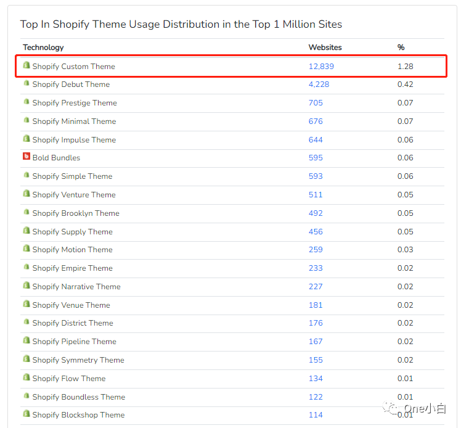
Task: Open the 705 websites count link
Action: pos(316,103)
